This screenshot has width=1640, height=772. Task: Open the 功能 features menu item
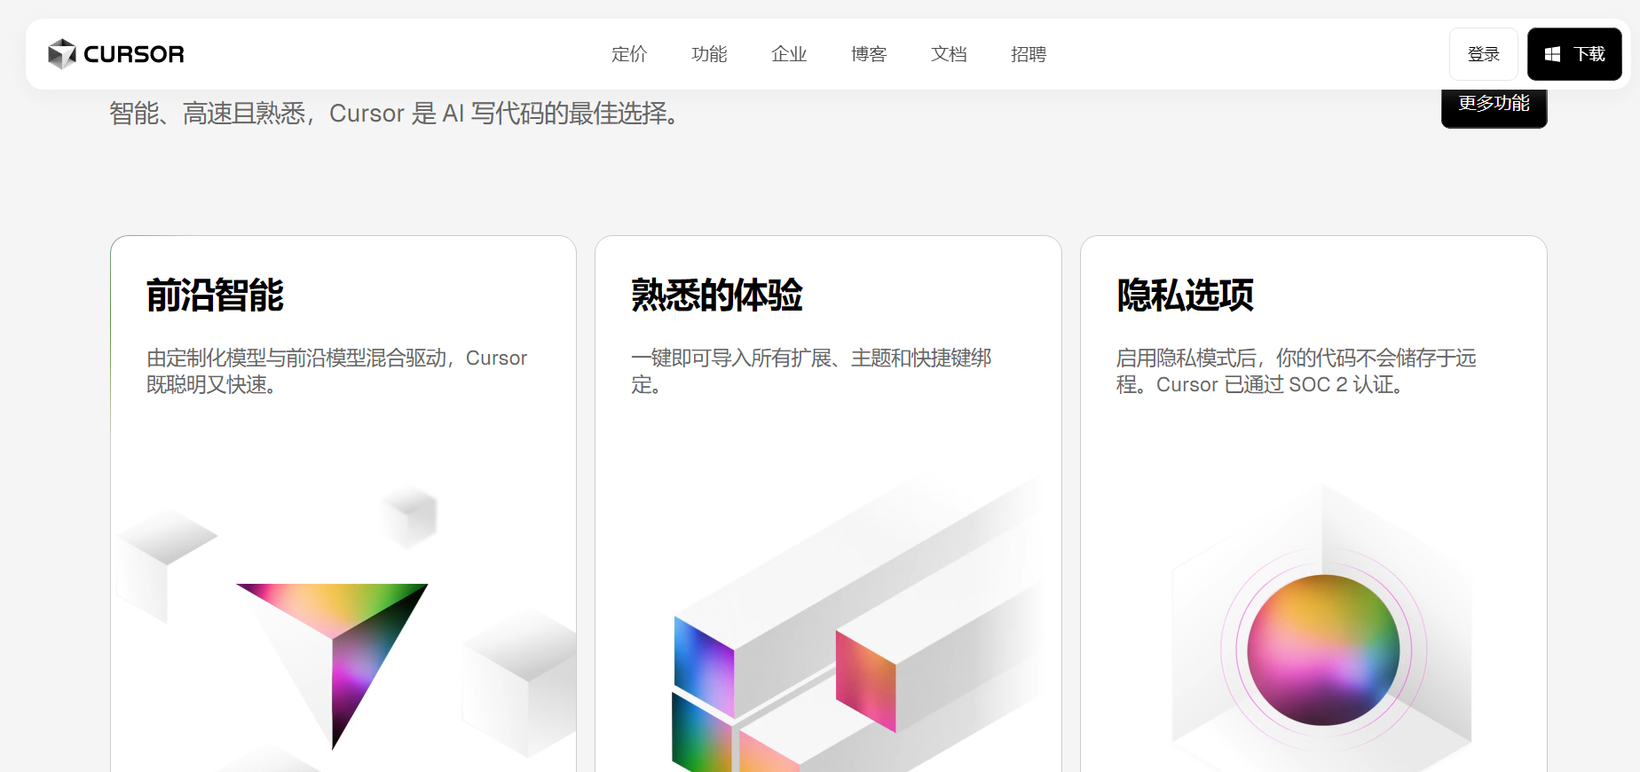(709, 54)
